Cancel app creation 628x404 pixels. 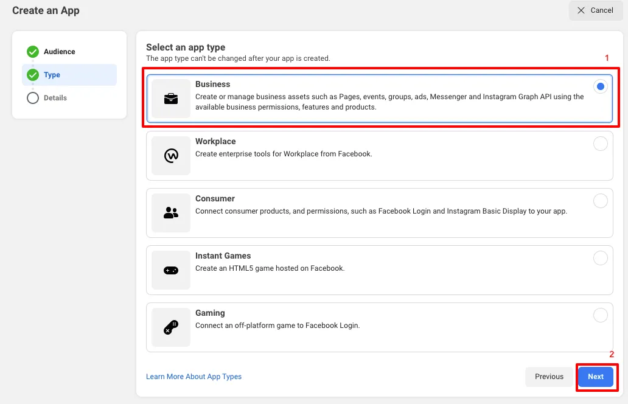click(596, 10)
